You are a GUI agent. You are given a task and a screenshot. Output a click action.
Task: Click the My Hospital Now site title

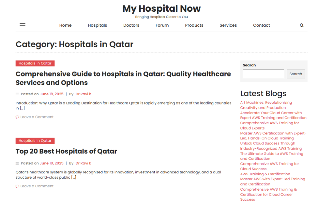coord(161,8)
